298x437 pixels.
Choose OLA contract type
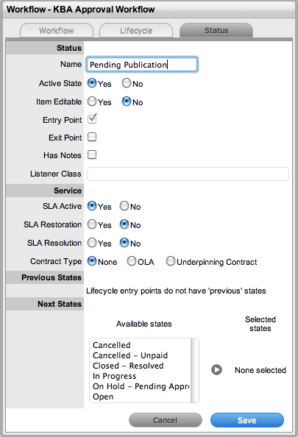(132, 261)
